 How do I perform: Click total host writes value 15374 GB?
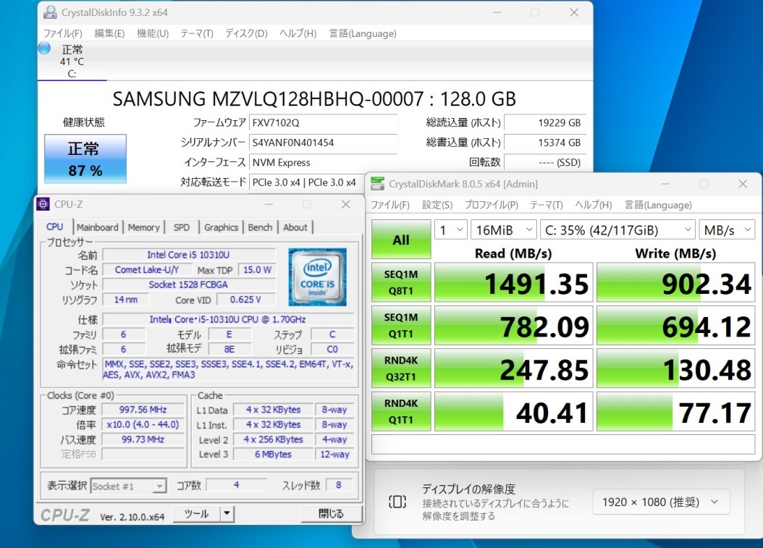tap(544, 143)
